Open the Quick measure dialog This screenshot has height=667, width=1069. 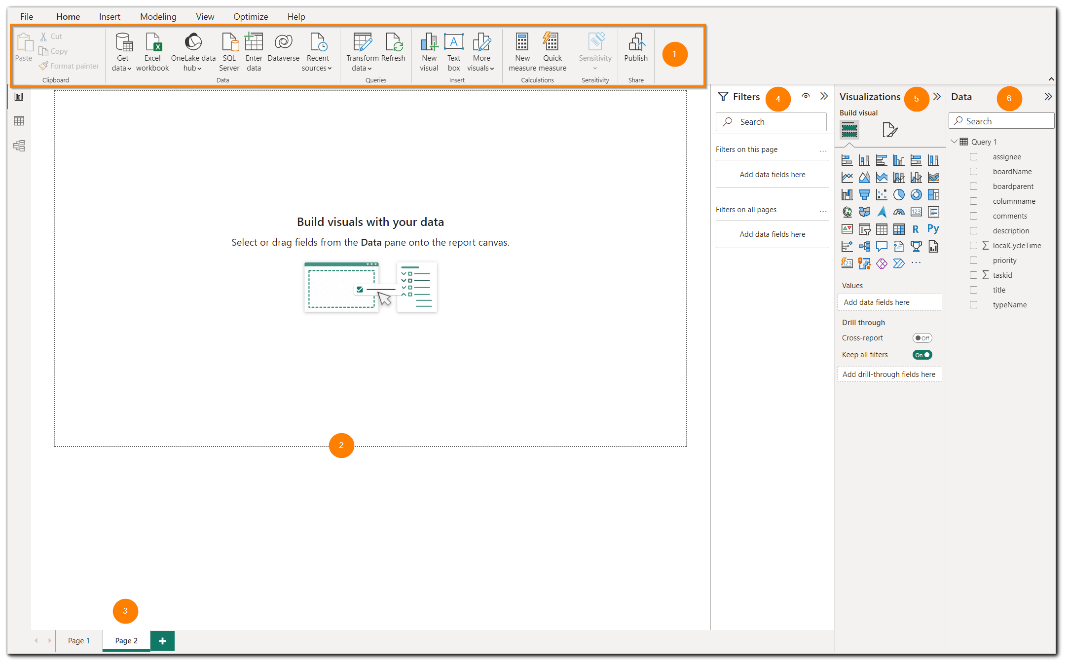552,52
